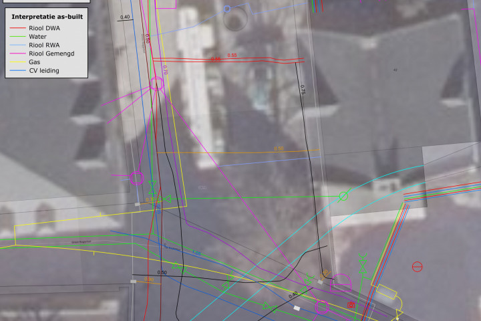This screenshot has width=481, height=321.
Task: Click the Interpretatie as-built legend title
Action: [x=47, y=16]
